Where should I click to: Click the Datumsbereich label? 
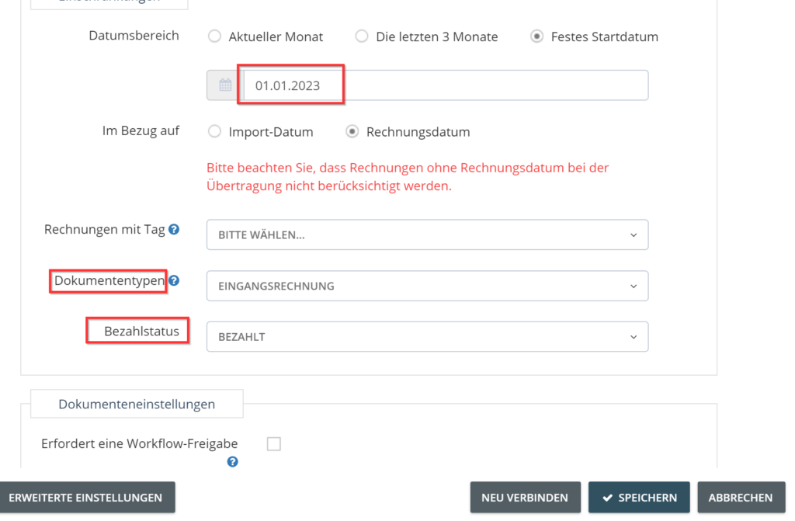(x=134, y=36)
